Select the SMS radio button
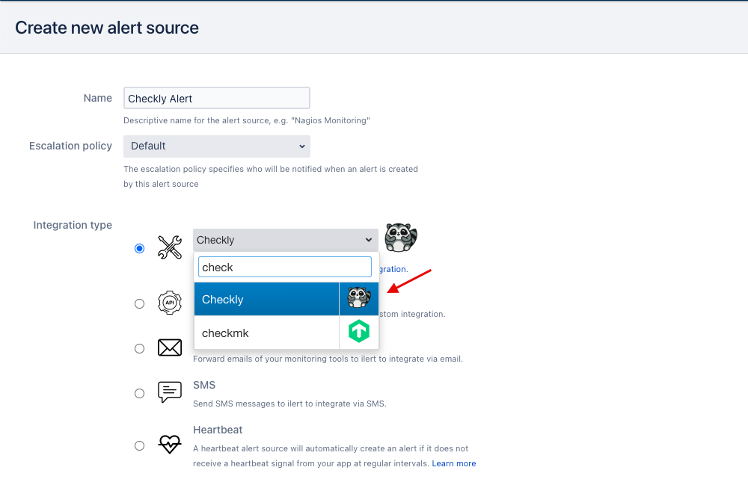Screen dimensions: 748x482 (139, 393)
